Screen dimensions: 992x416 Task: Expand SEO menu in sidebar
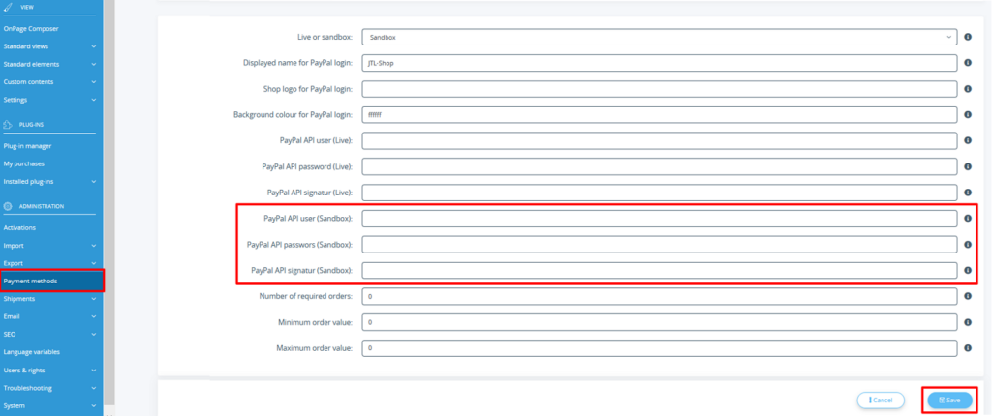94,335
